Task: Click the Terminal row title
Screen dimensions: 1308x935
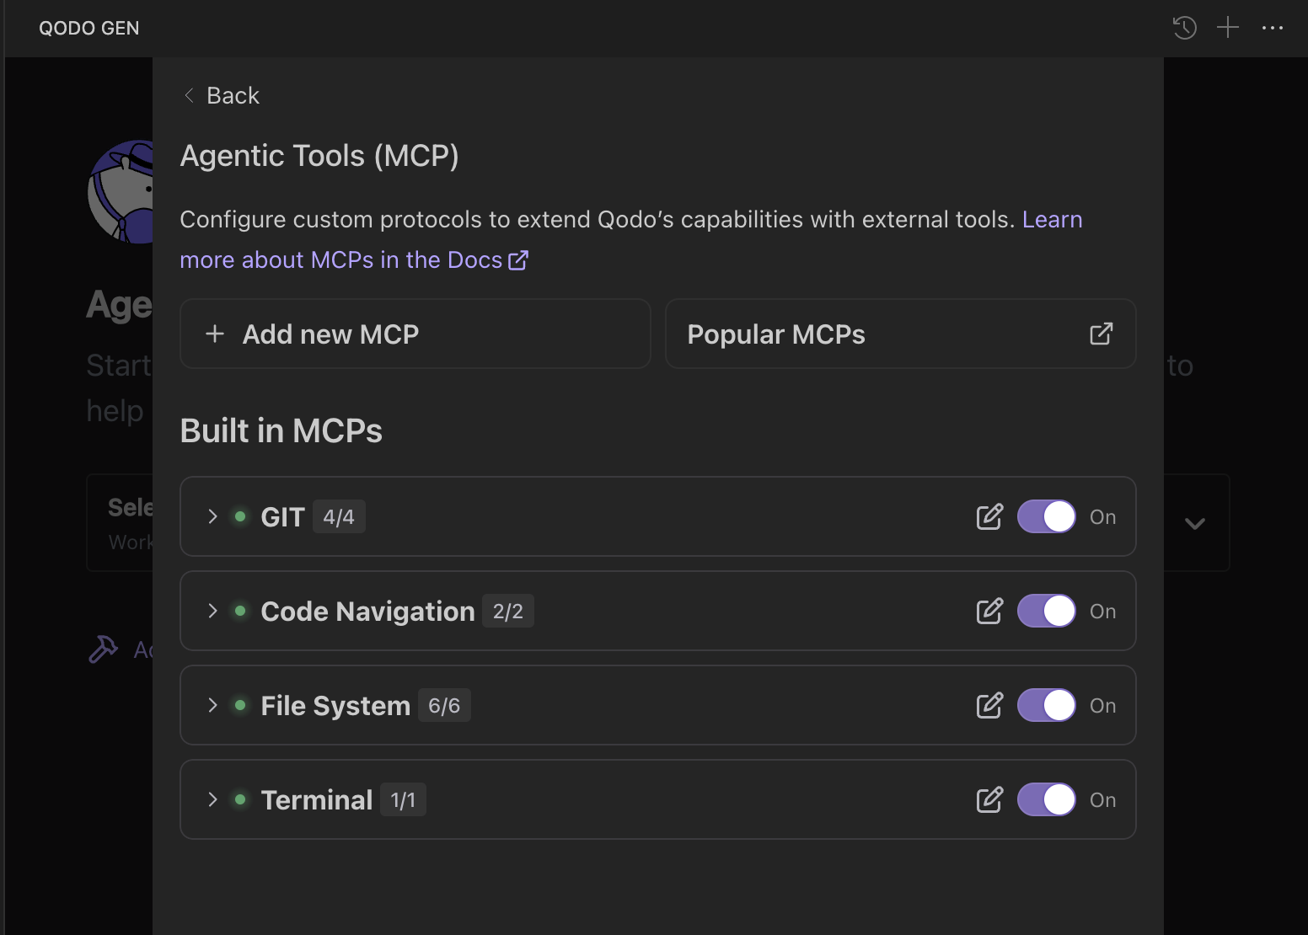Action: coord(316,799)
